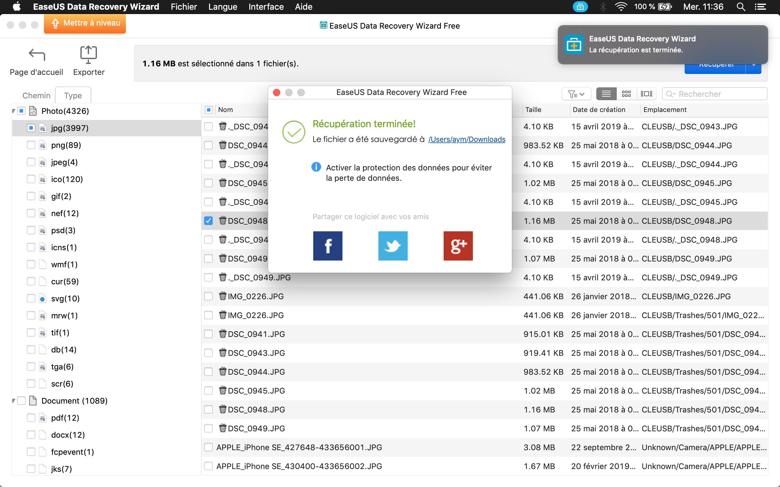Toggle the select-all checkbox beside Nom
Viewport: 780px width, 487px height.
[208, 110]
